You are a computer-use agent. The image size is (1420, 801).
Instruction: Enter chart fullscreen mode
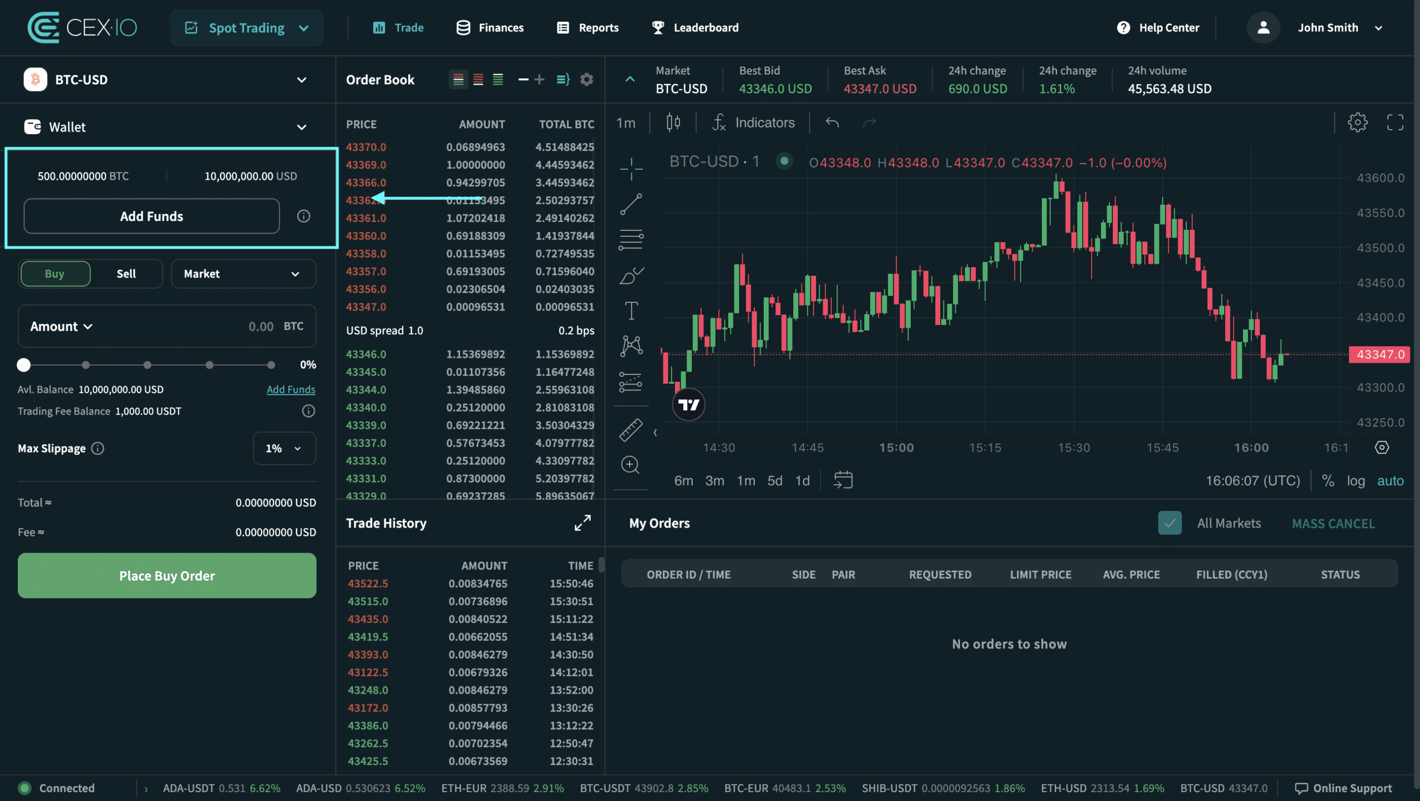coord(1395,123)
